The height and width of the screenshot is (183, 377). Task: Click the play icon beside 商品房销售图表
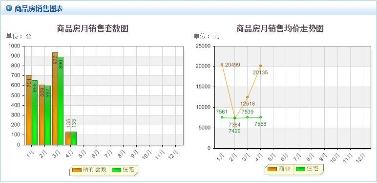point(9,9)
